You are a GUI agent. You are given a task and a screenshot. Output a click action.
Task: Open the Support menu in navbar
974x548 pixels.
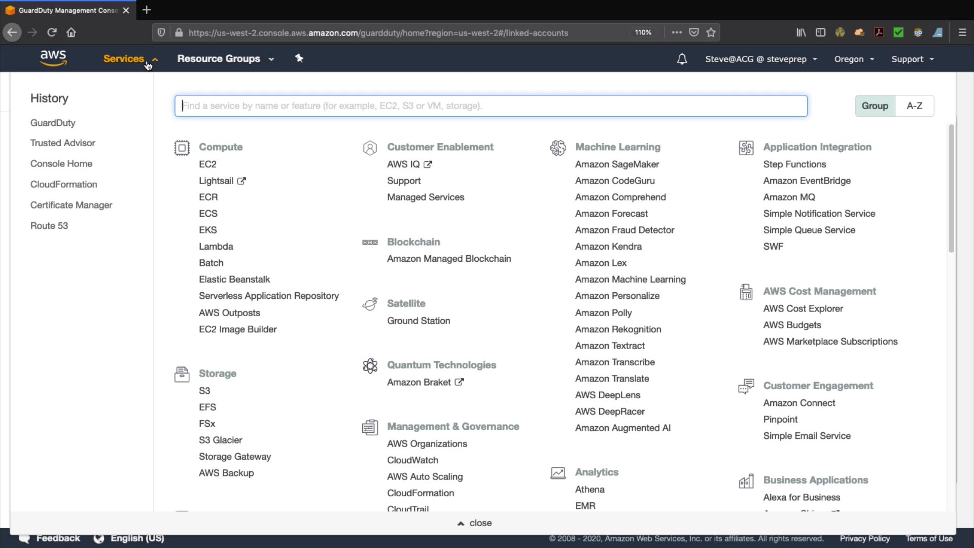point(912,59)
